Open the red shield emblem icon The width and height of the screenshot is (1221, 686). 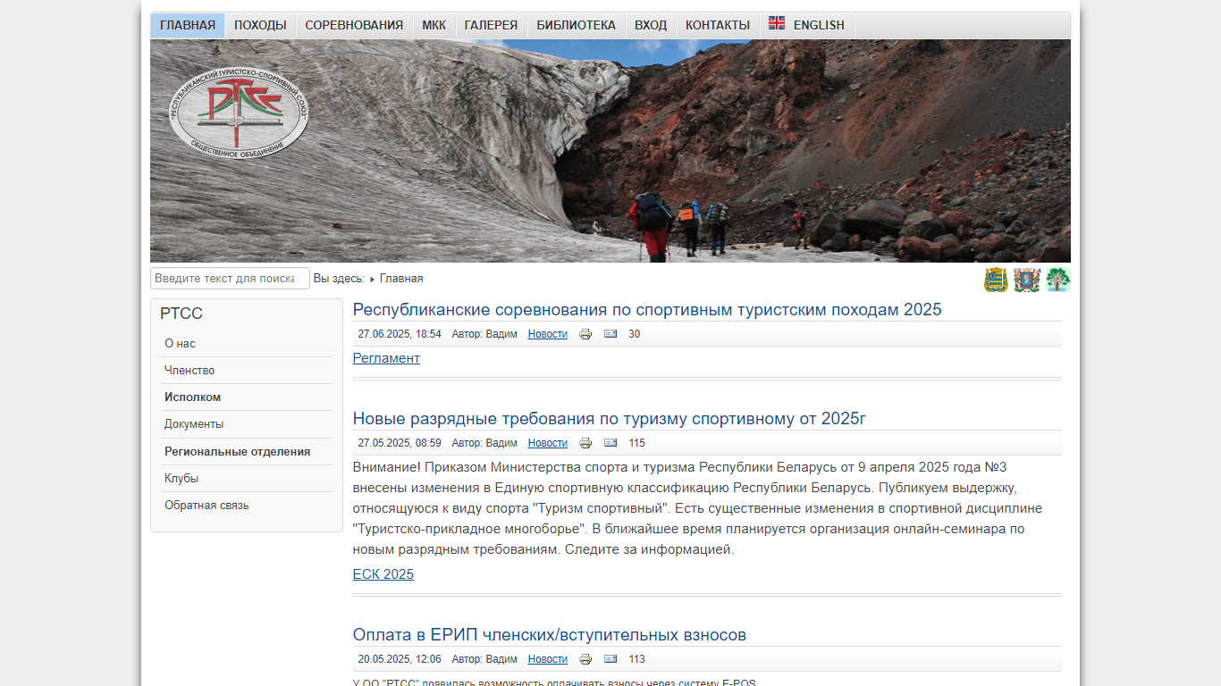(1027, 280)
